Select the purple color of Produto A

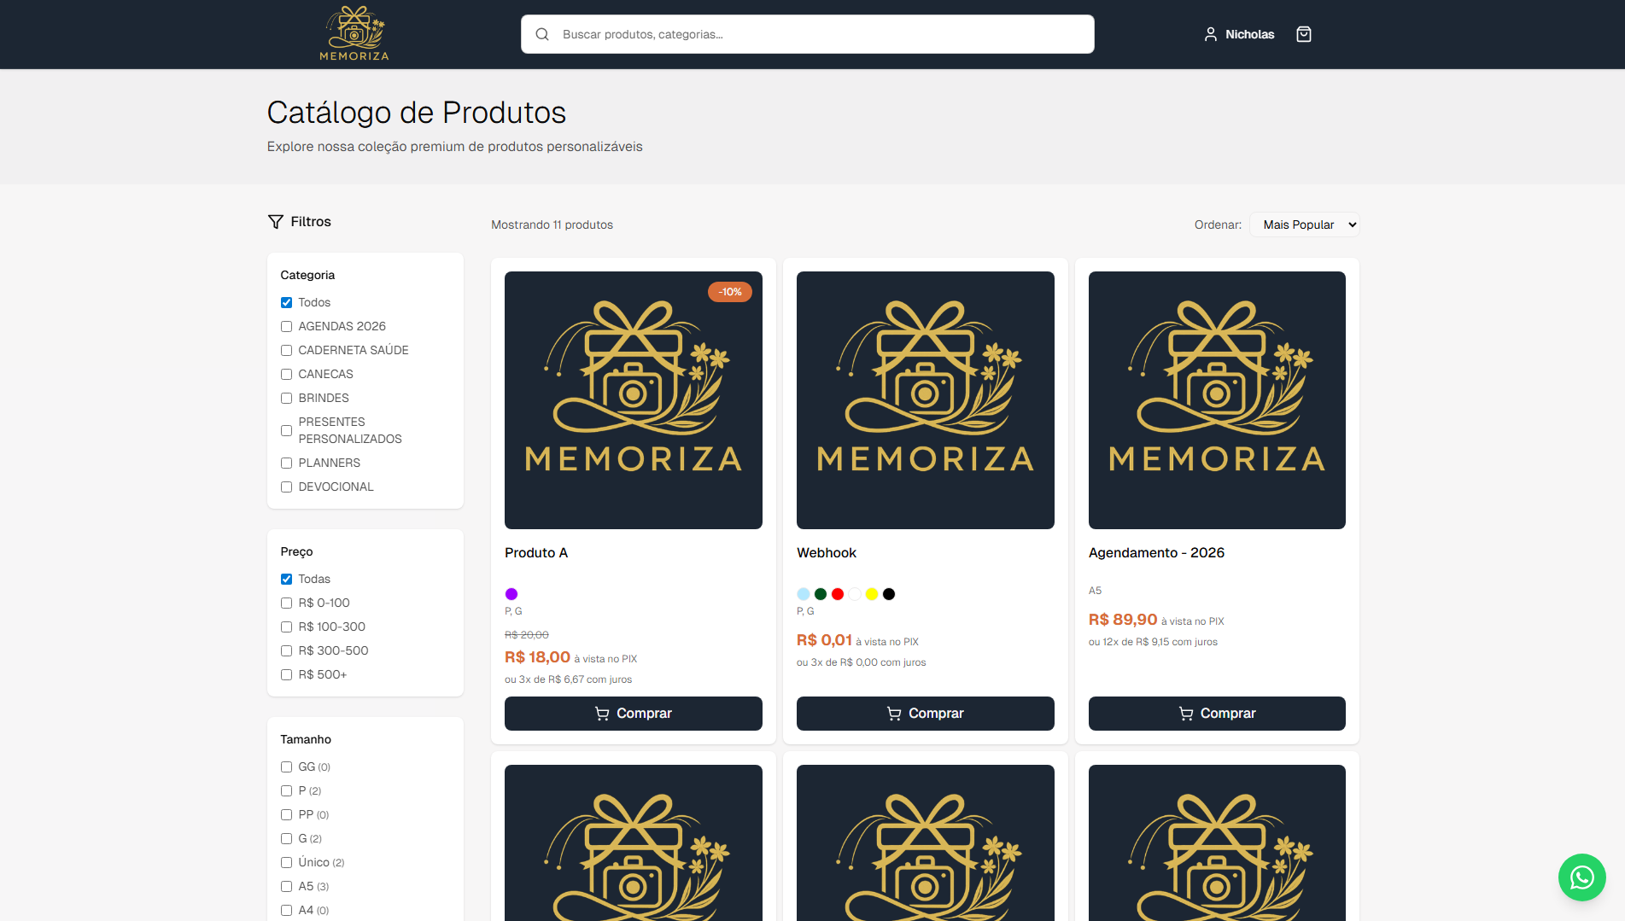pos(511,594)
